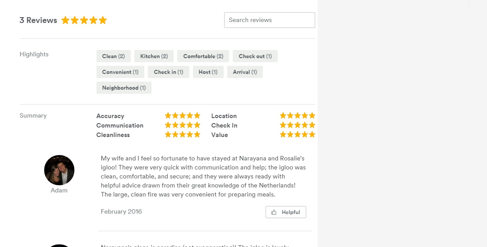Click the Cleanliness star rating
The width and height of the screenshot is (487, 247).
pos(182,135)
